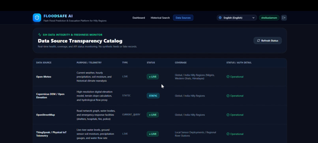This screenshot has width=318, height=143.
Task: Click the TYPE column header
Action: [125, 63]
